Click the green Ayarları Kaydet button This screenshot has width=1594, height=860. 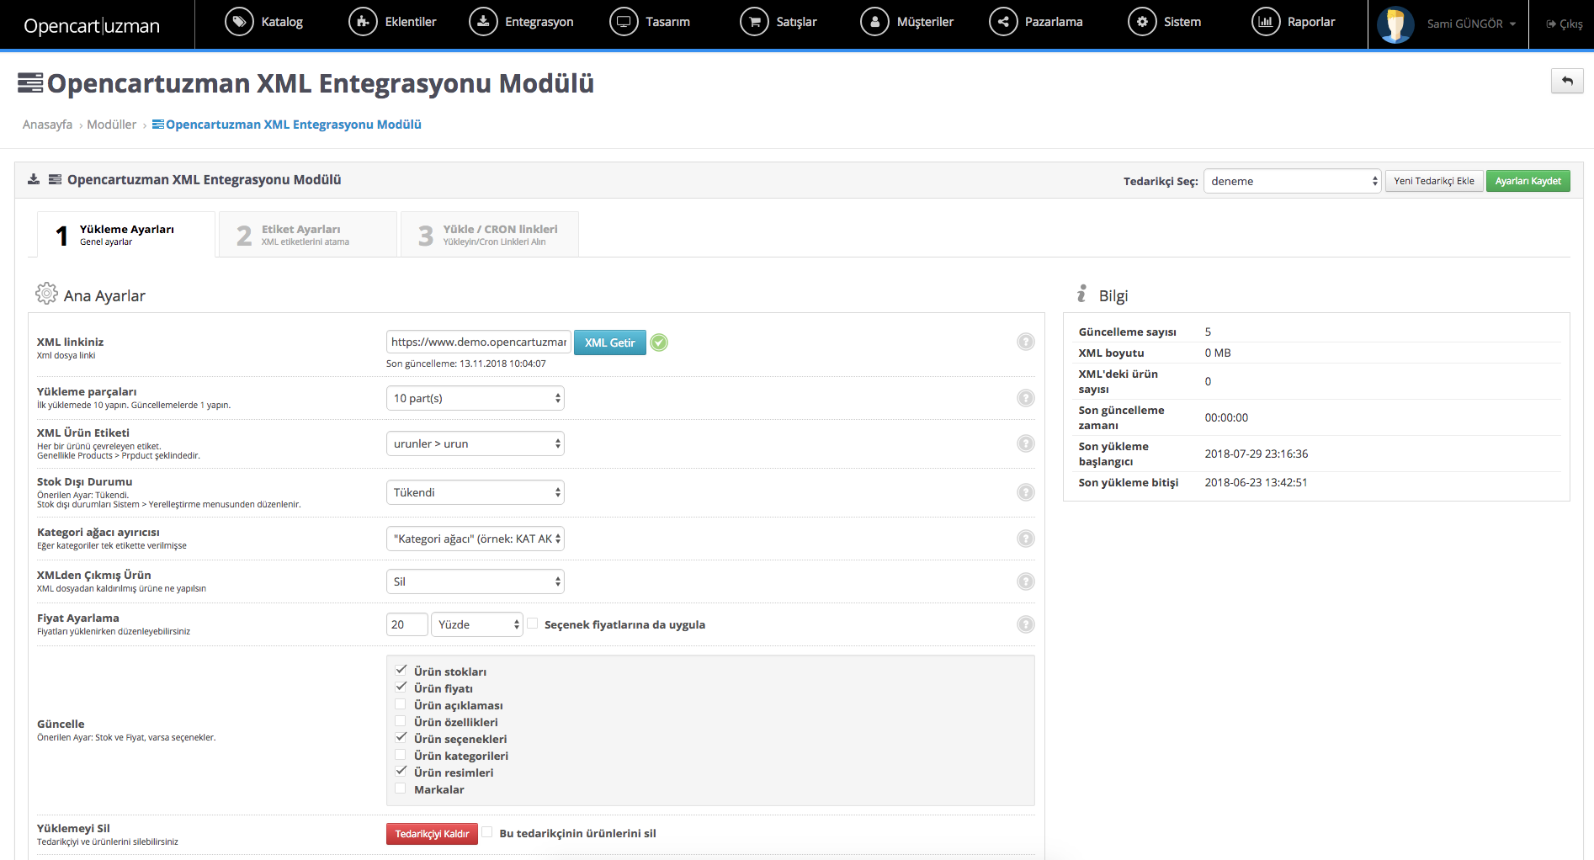1528,181
